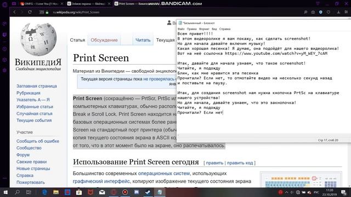351x197 pixels.
Task: Open the Обсуждение tab on Wikipedia
Action: 104,40
